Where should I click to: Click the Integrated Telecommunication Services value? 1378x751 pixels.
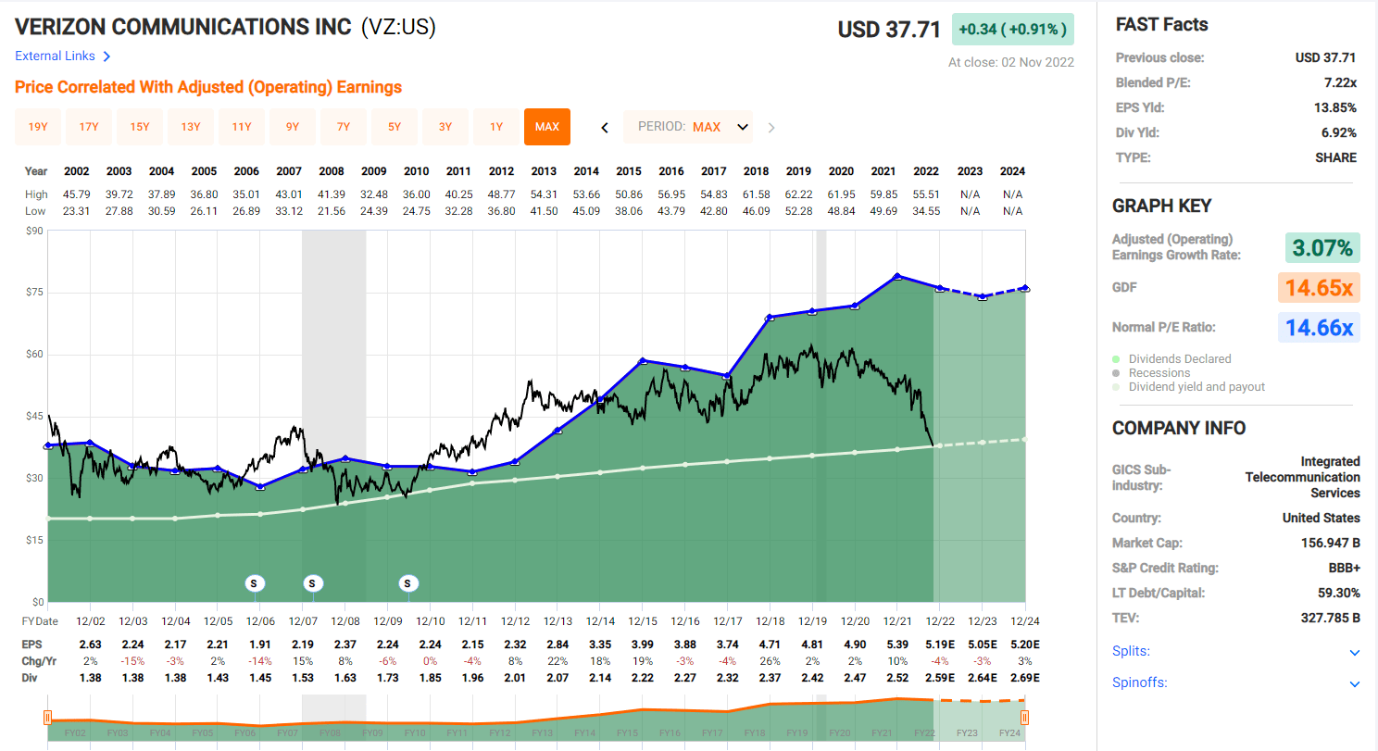[1303, 477]
